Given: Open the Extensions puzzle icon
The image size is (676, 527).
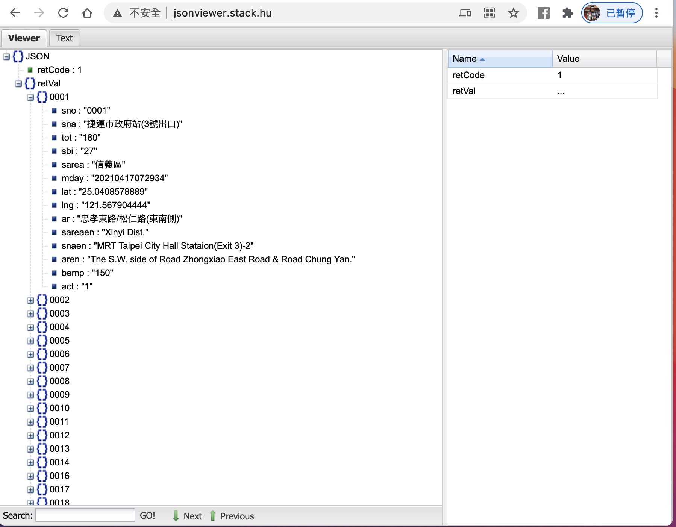Looking at the screenshot, I should click(567, 13).
